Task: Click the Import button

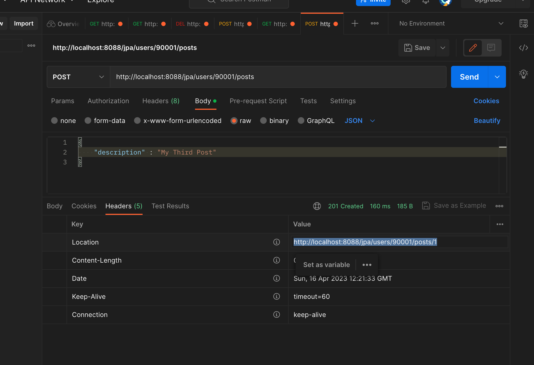Action: click(x=24, y=24)
